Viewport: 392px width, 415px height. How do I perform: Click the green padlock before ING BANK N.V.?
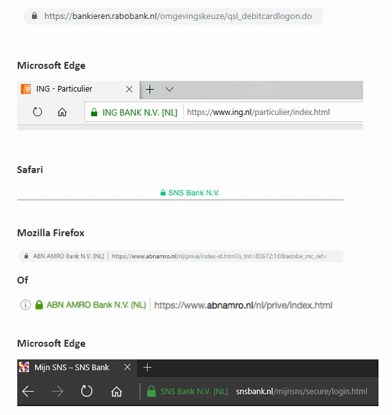(x=94, y=112)
